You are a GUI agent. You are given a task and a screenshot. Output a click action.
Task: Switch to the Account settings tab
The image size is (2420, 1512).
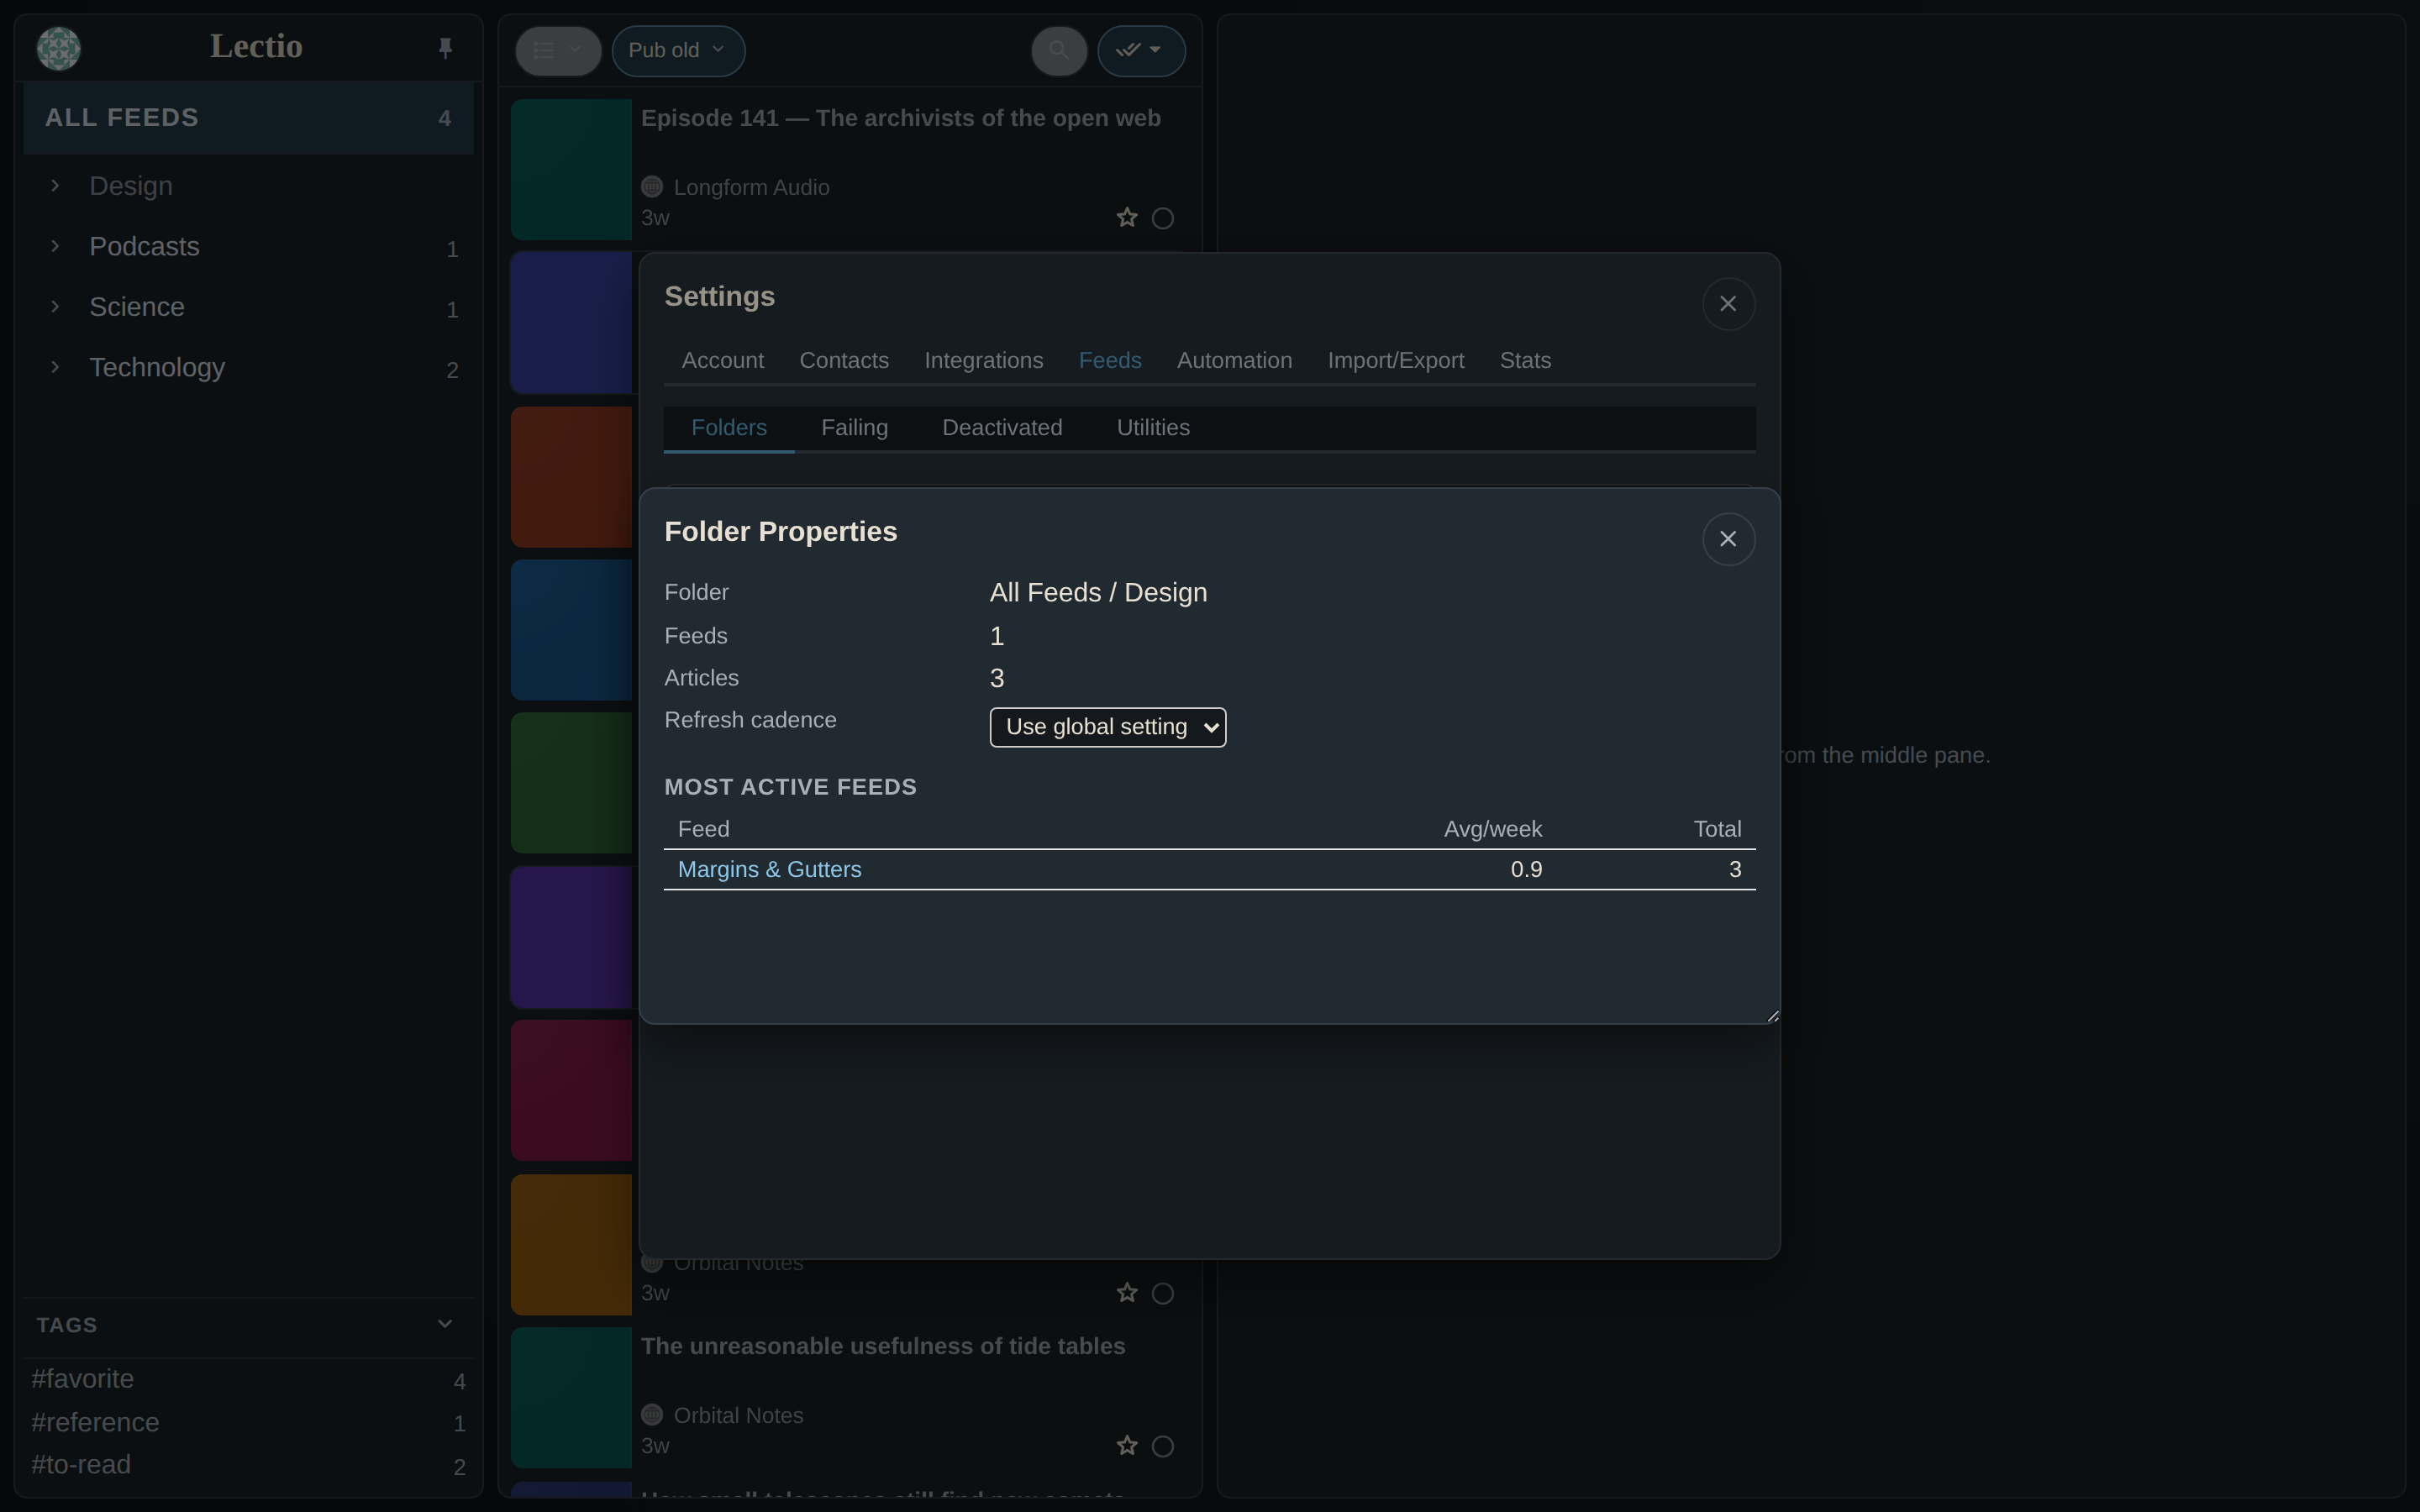[723, 361]
